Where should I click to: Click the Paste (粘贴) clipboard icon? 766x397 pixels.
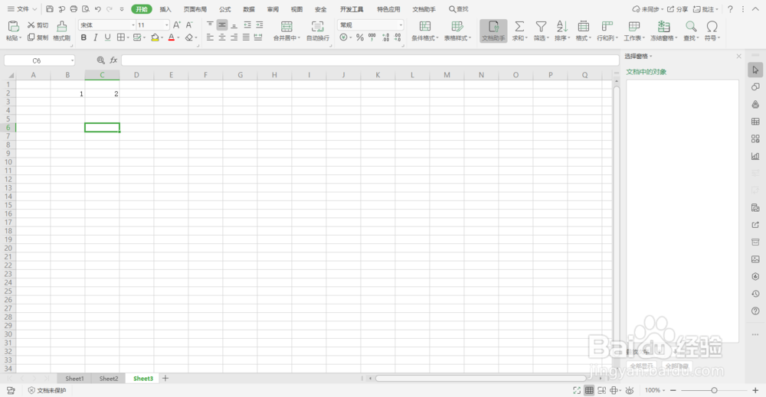tap(13, 26)
